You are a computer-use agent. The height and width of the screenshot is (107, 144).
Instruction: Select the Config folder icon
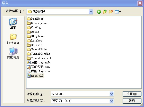tap(29, 28)
